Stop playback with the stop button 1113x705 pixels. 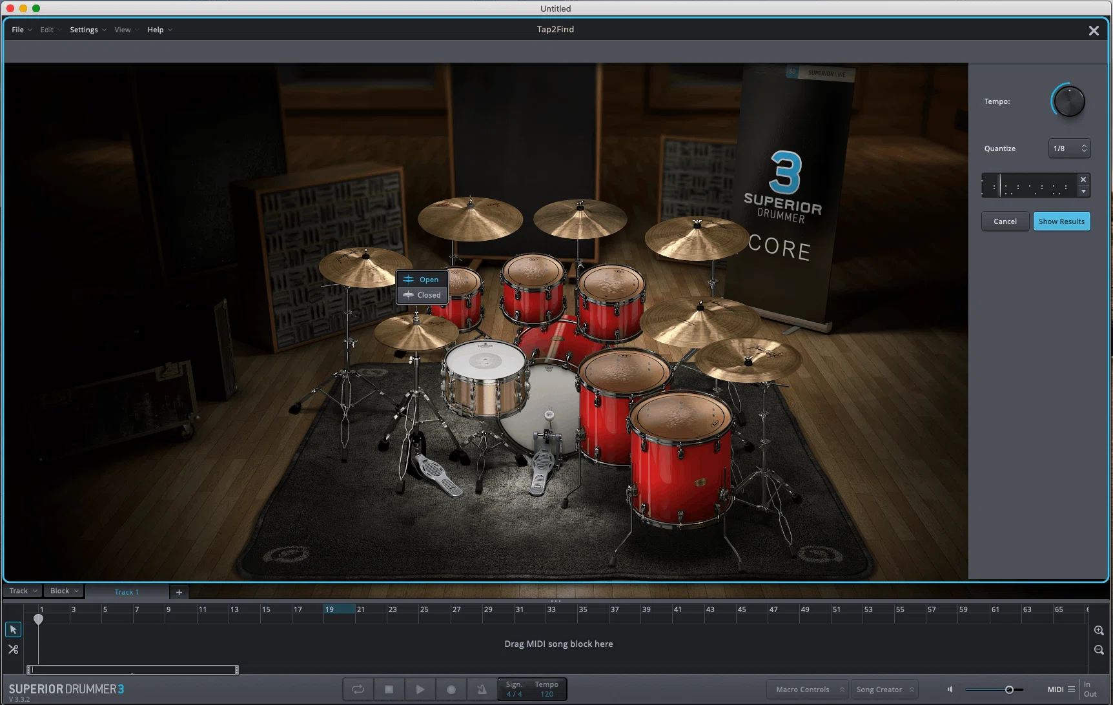[x=389, y=689]
